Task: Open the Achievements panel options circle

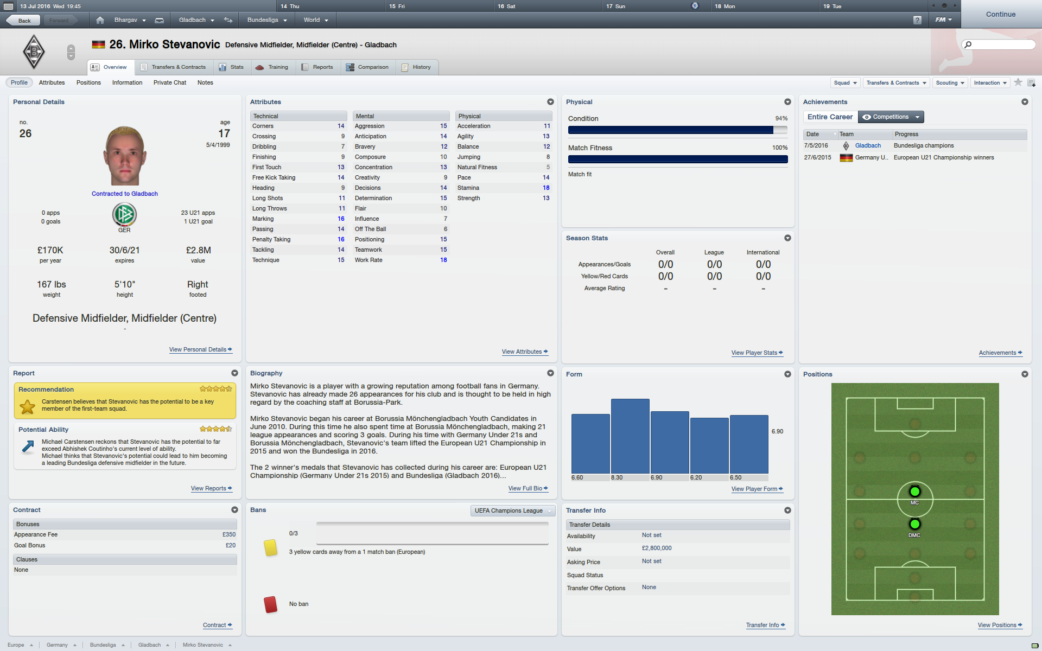Action: pyautogui.click(x=1025, y=102)
